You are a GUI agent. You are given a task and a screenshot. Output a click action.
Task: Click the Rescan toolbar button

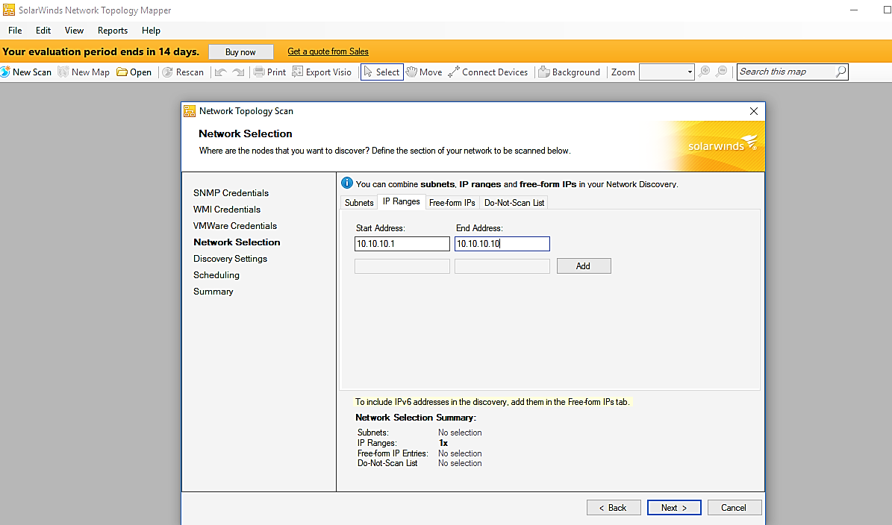coord(183,72)
